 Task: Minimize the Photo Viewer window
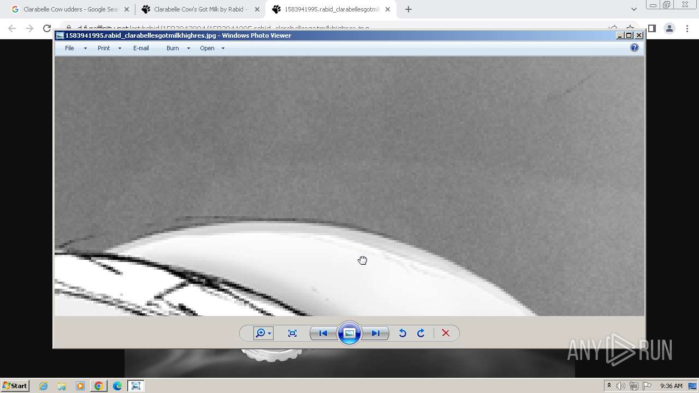point(619,35)
